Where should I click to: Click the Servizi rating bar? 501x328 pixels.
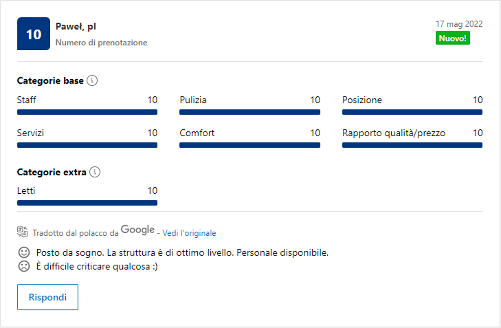tap(87, 145)
